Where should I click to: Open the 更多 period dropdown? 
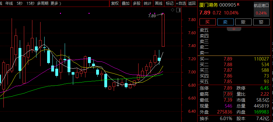[56, 3]
